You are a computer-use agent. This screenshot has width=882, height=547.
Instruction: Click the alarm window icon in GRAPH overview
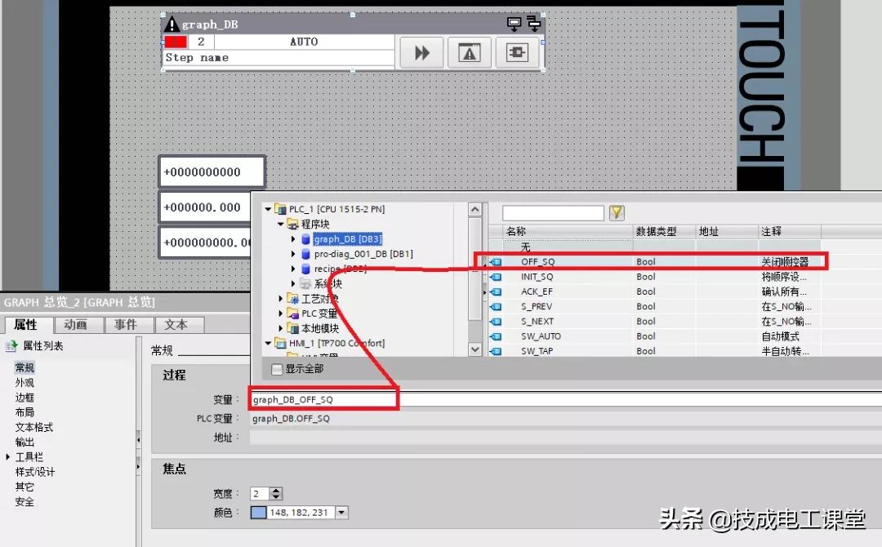click(469, 52)
